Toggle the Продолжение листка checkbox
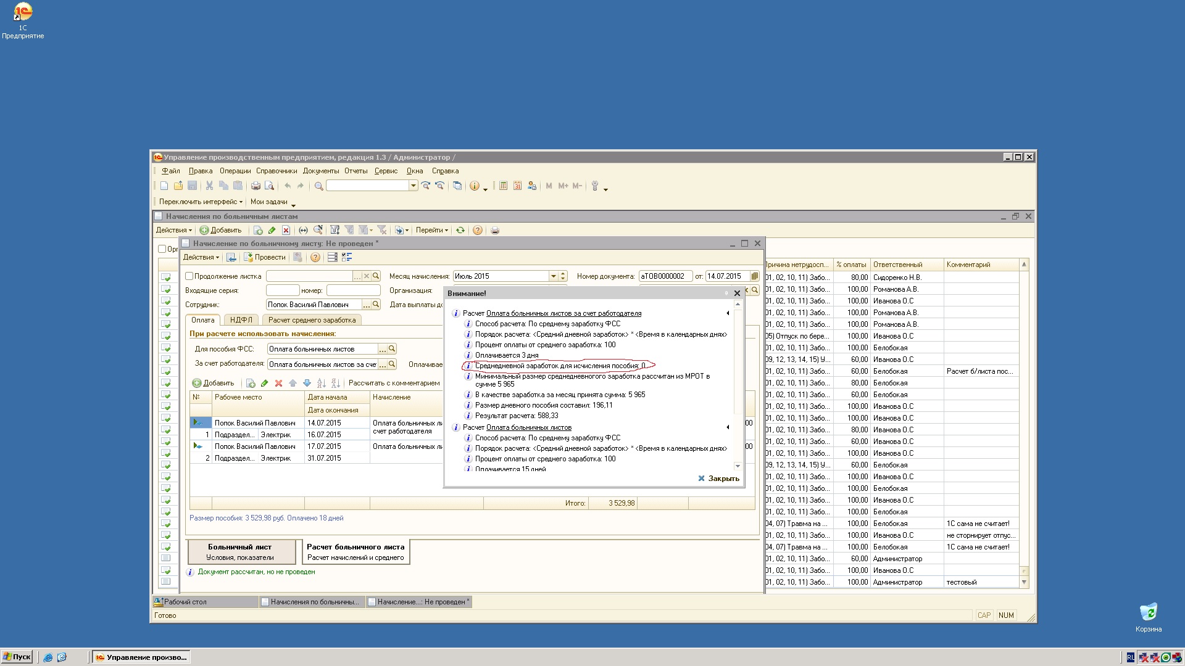1185x666 pixels. click(x=189, y=277)
